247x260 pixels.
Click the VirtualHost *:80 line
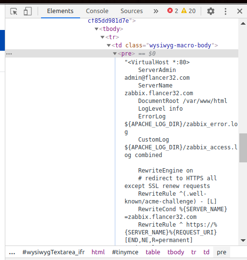[x=157, y=62]
